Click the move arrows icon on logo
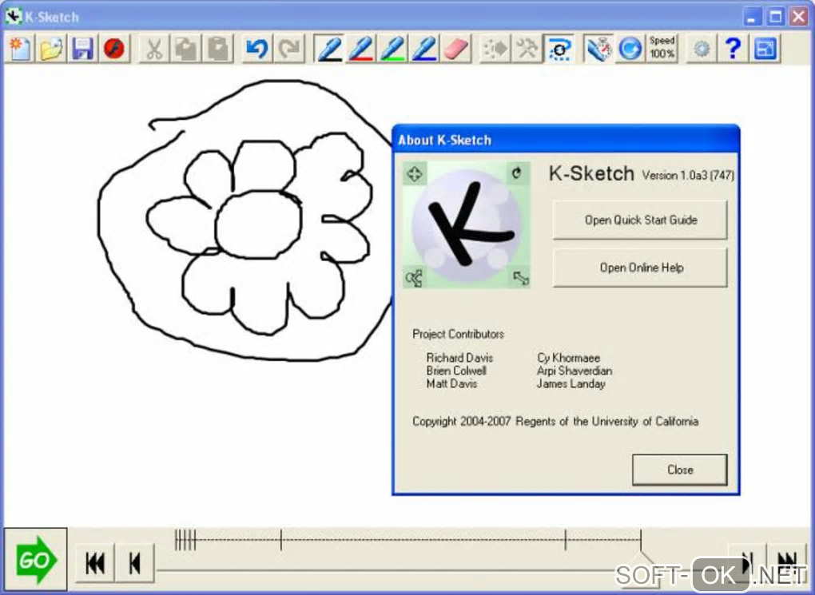The width and height of the screenshot is (815, 595). [414, 173]
